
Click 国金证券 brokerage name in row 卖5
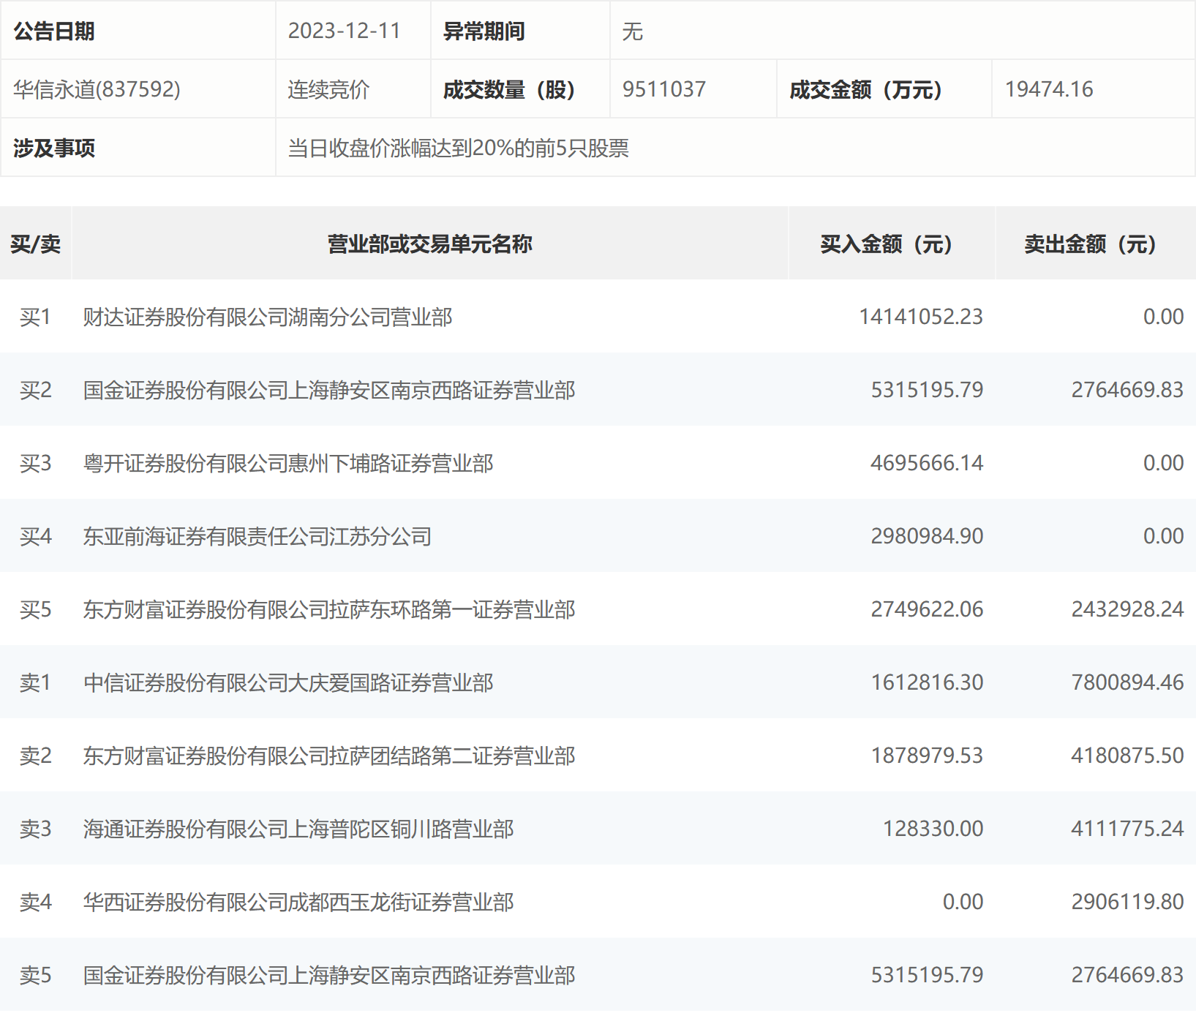coord(329,975)
